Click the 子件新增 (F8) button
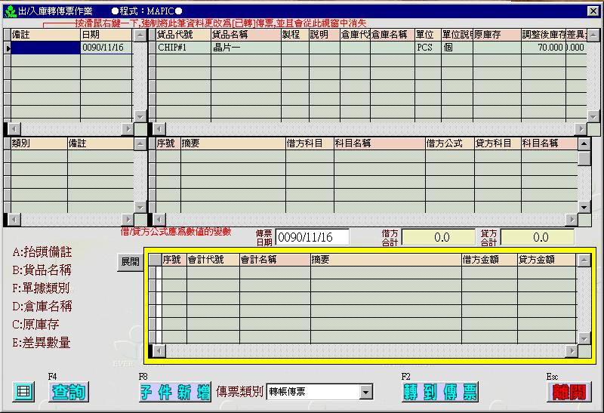 (x=174, y=392)
